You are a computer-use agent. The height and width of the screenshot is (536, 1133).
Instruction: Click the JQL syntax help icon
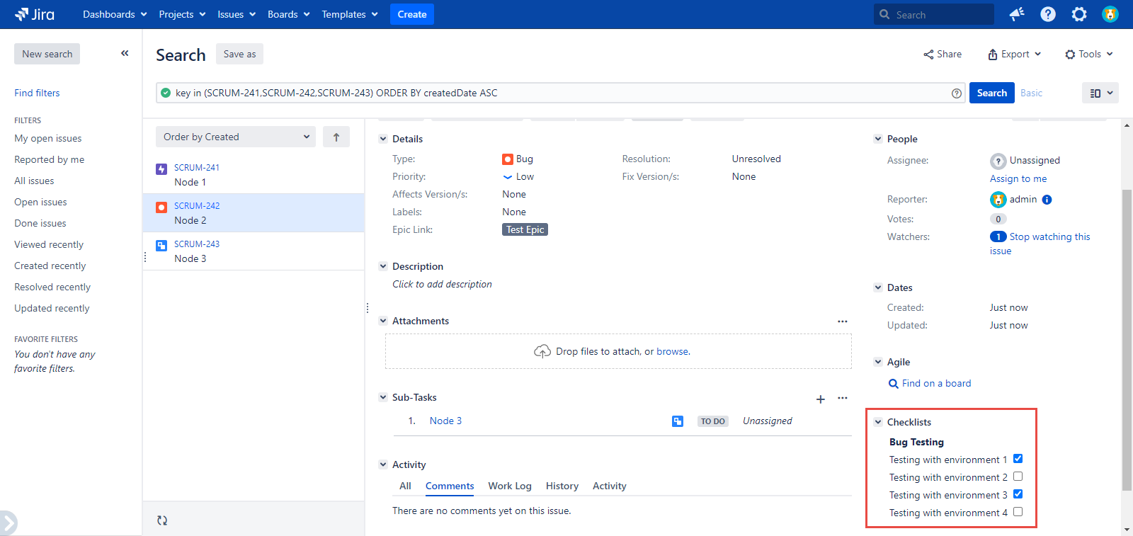(x=956, y=93)
